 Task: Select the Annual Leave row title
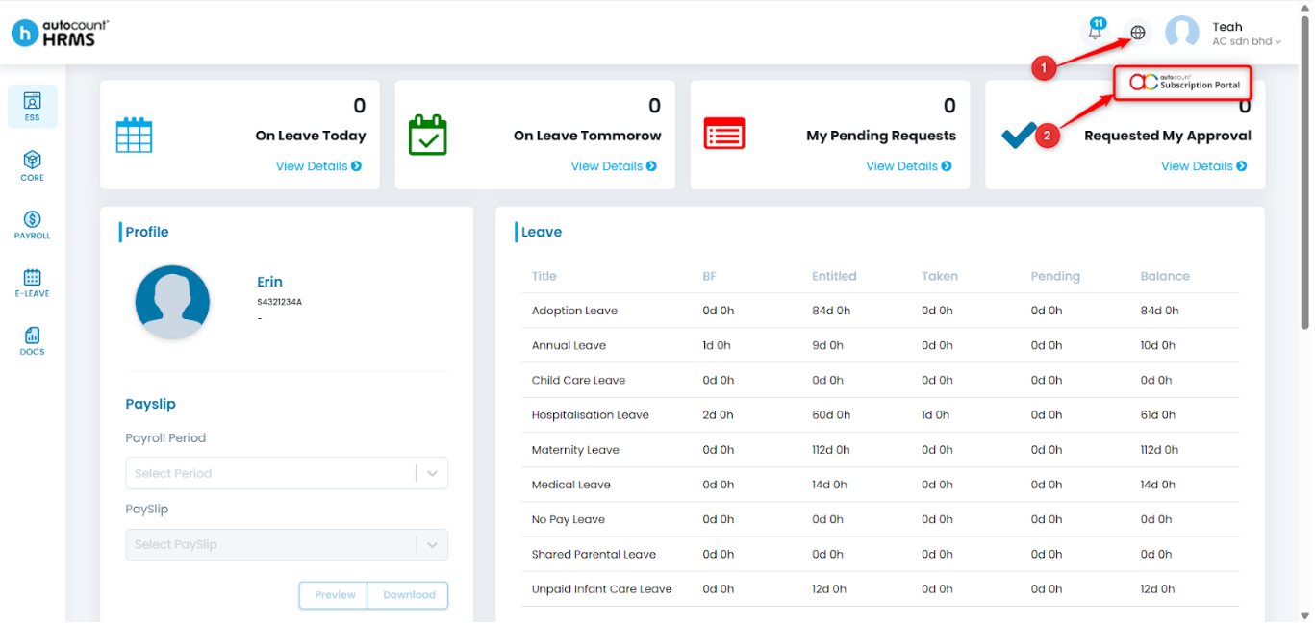pyautogui.click(x=569, y=345)
